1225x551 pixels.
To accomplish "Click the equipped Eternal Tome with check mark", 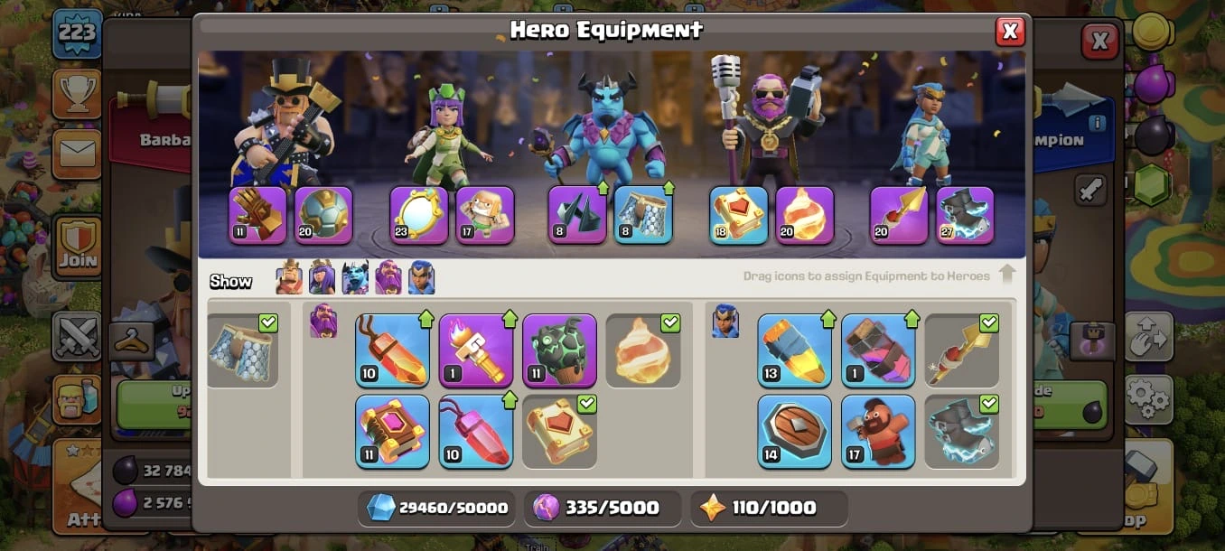I will click(x=559, y=432).
